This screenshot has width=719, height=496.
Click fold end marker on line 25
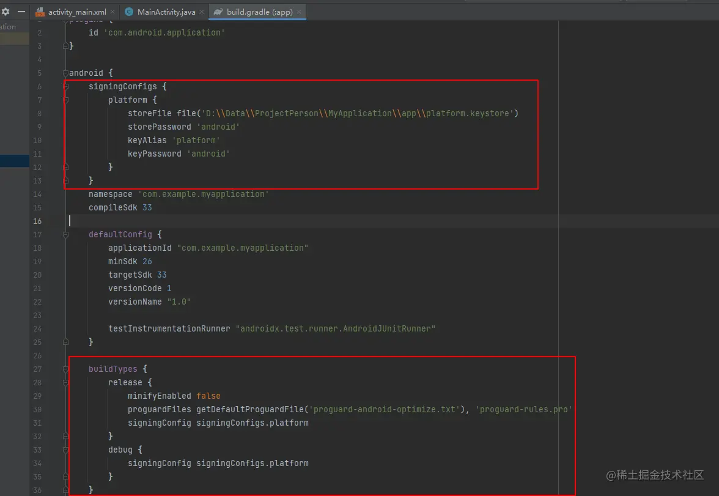click(x=65, y=342)
